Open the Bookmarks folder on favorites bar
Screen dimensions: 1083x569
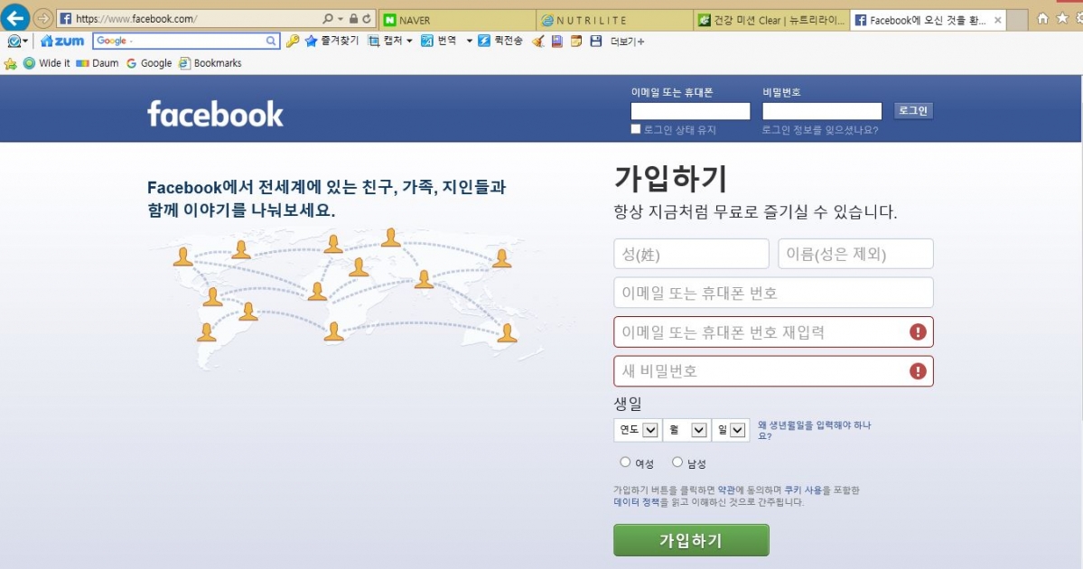[x=210, y=63]
